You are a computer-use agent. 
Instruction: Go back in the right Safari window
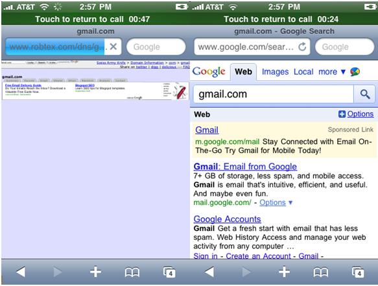pyautogui.click(x=209, y=272)
